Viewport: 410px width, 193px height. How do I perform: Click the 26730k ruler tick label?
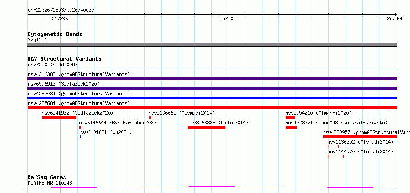tap(228, 18)
